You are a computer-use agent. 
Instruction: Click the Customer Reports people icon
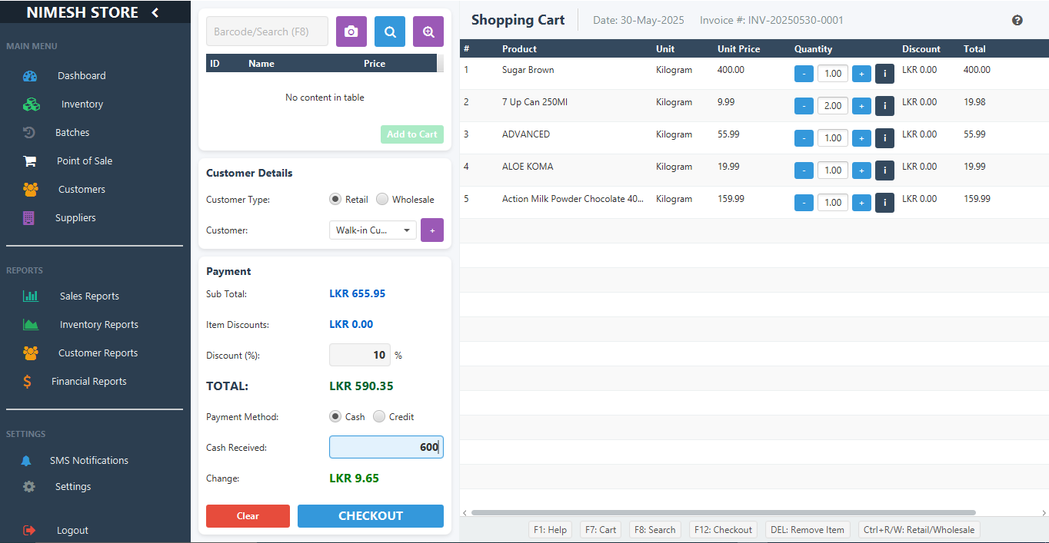(x=30, y=353)
